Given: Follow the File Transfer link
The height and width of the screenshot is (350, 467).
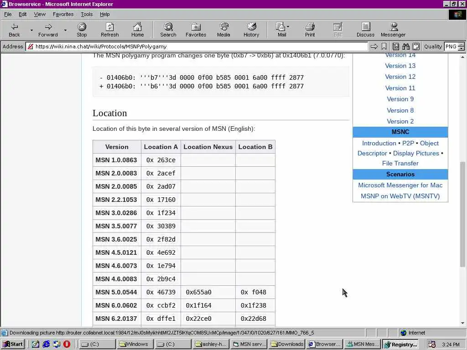Looking at the screenshot, I should coord(400,164).
